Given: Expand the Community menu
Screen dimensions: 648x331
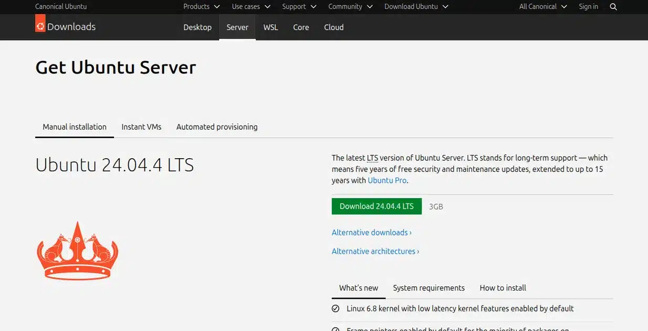Looking at the screenshot, I should pyautogui.click(x=350, y=7).
